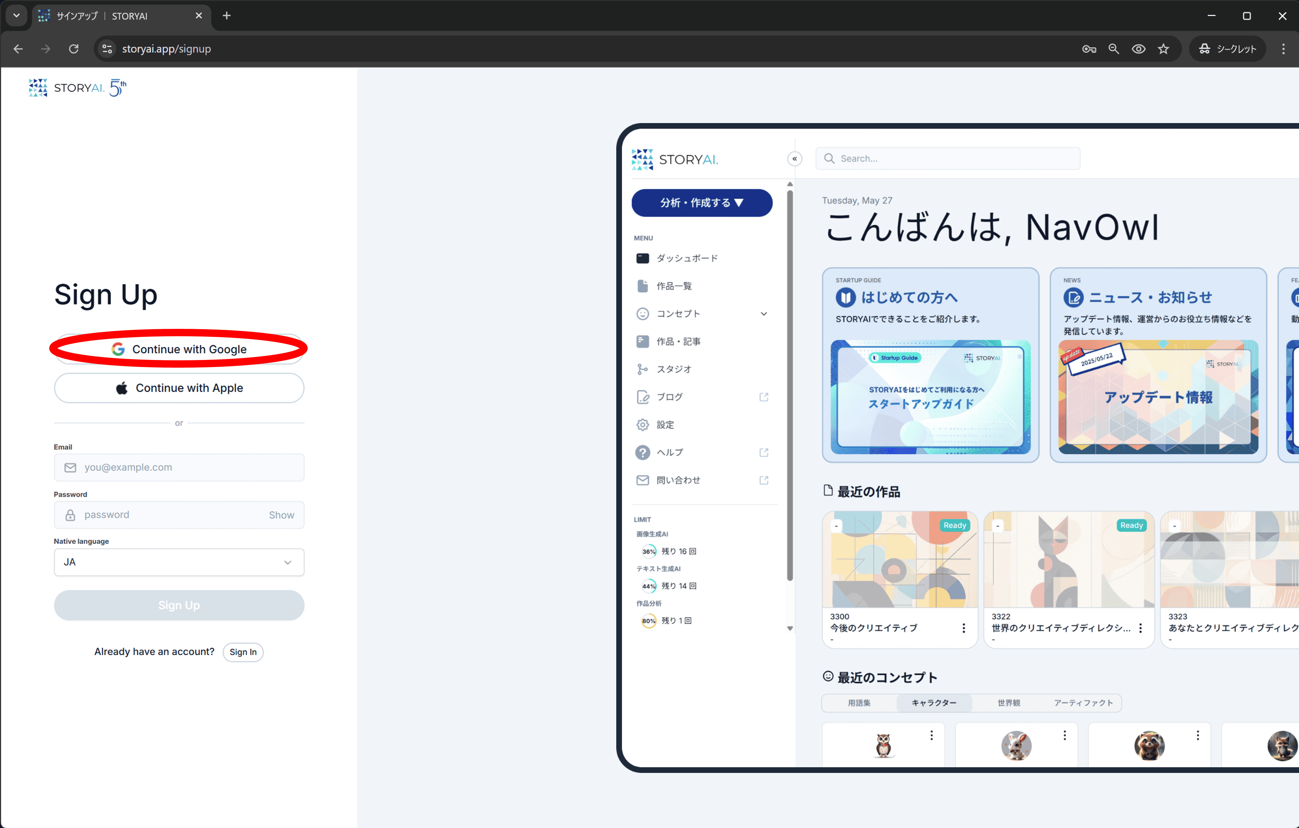Click the Password input field
Image resolution: width=1299 pixels, height=828 pixels.
[179, 515]
